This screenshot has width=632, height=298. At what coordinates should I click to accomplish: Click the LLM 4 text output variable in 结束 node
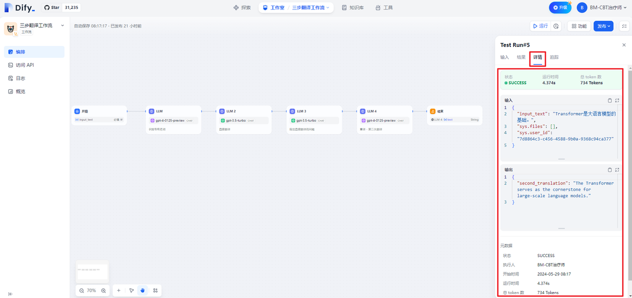pos(455,120)
